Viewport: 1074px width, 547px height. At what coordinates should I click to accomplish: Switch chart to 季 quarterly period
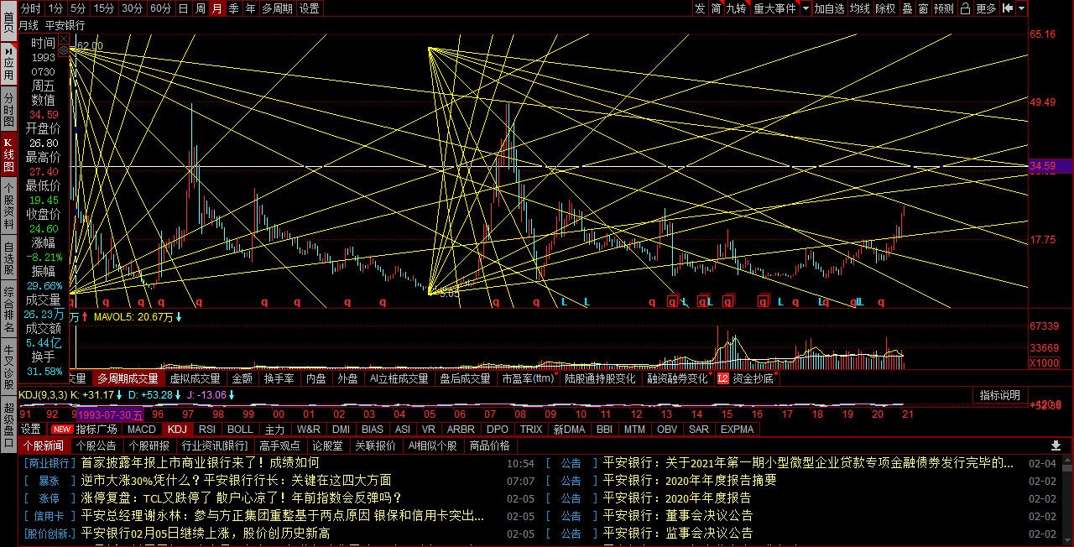233,8
